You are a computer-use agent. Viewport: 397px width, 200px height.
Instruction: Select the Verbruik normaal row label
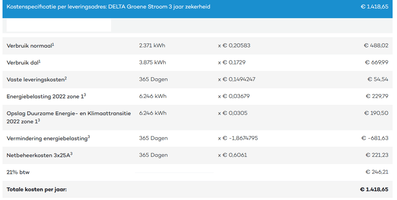pos(29,46)
